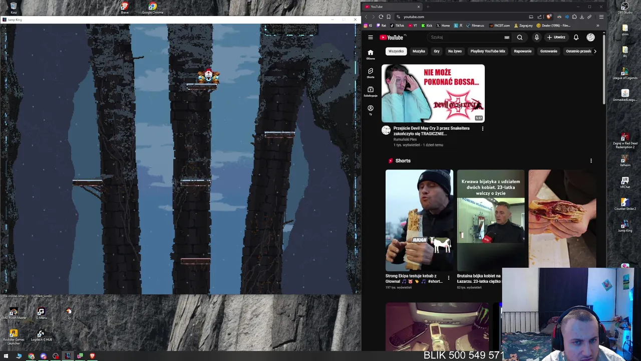Open Rumuński Pies channel link

click(x=405, y=139)
